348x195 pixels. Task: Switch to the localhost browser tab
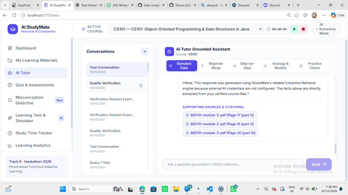pyautogui.click(x=26, y=5)
